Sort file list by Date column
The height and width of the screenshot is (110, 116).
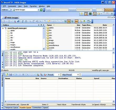pos(103,25)
